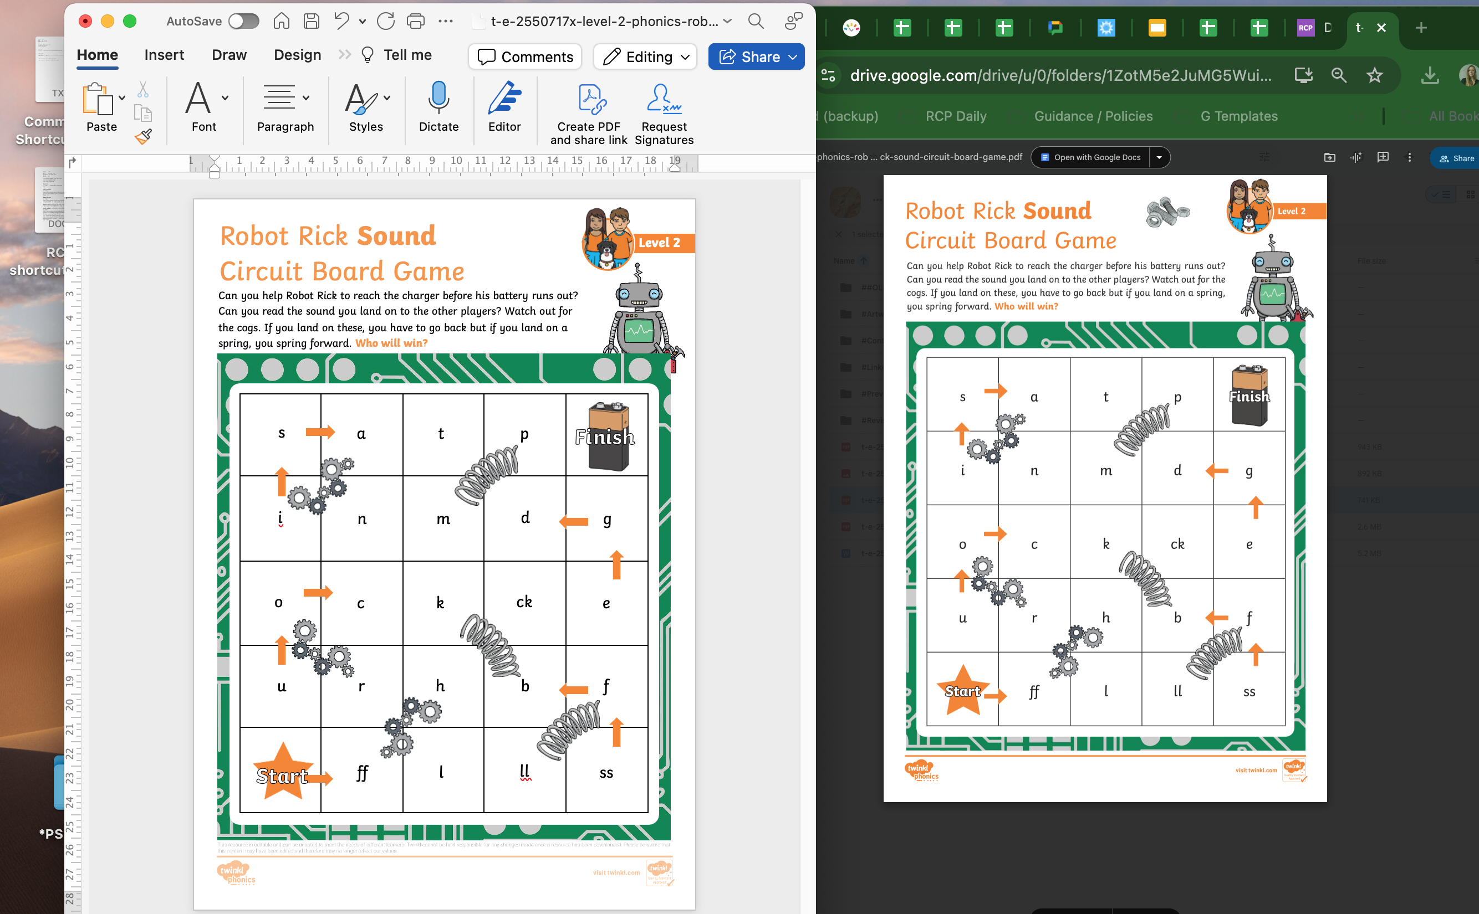Click the Request Signatures icon
This screenshot has width=1479, height=914.
pos(663,99)
